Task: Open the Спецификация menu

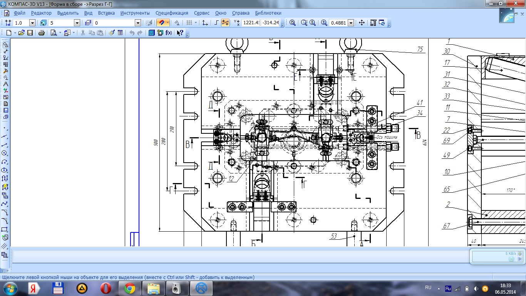Action: point(172,13)
